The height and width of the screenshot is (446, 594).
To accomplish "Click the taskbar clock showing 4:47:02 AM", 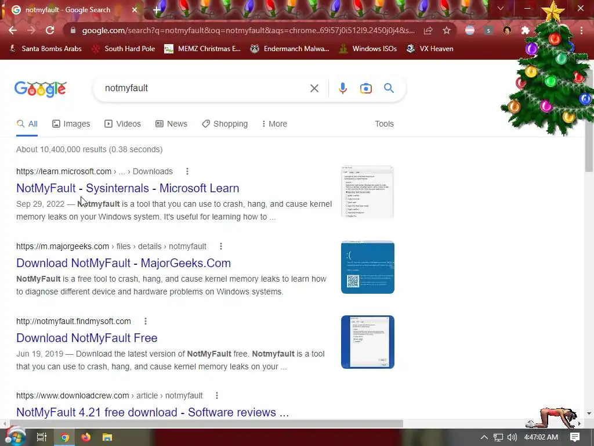I will point(541,437).
